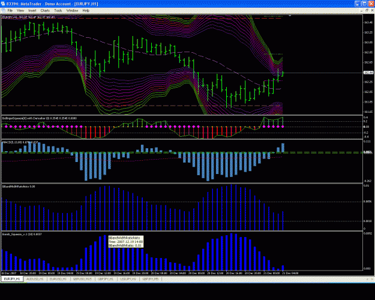Minimize the inner chart window
375x300 pixels.
coord(361,11)
